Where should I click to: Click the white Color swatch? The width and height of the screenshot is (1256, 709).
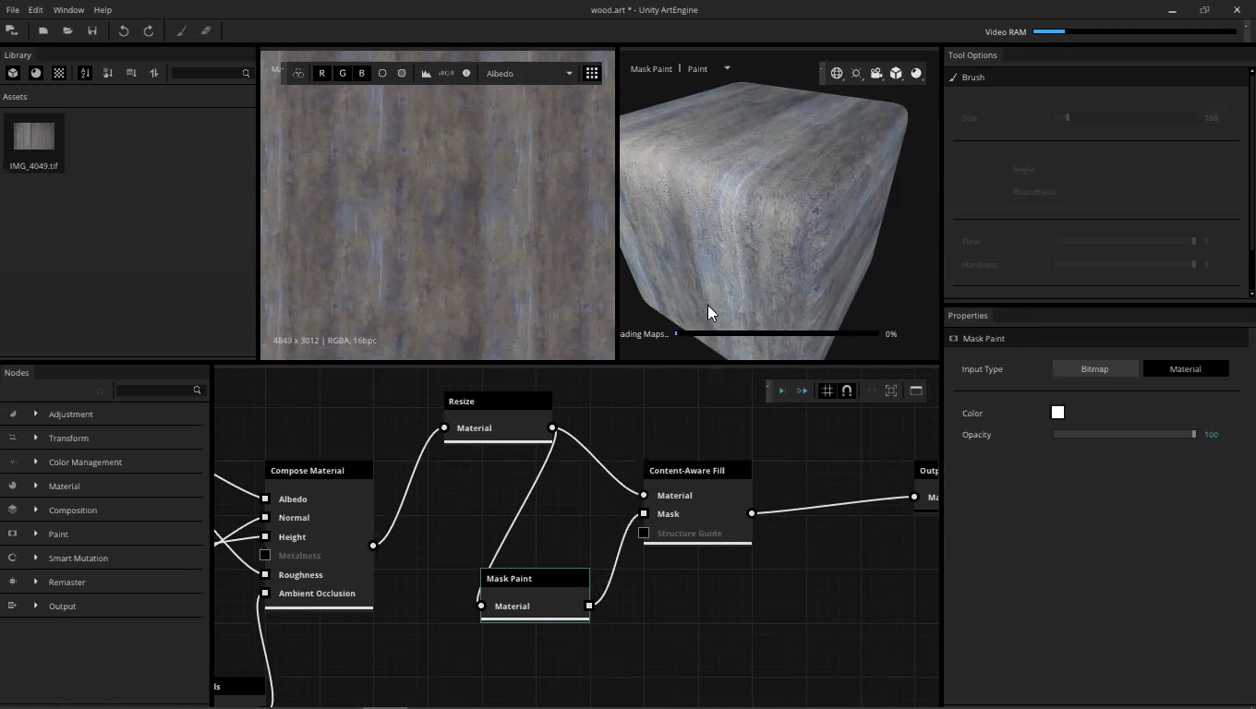(1057, 413)
